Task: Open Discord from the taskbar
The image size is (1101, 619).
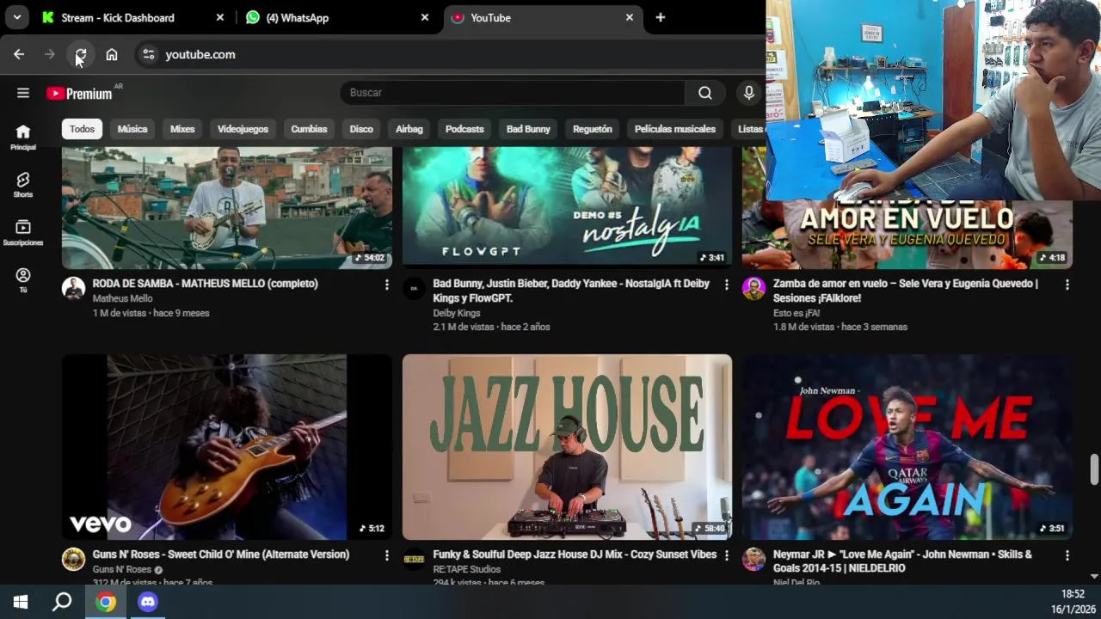Action: click(x=148, y=602)
